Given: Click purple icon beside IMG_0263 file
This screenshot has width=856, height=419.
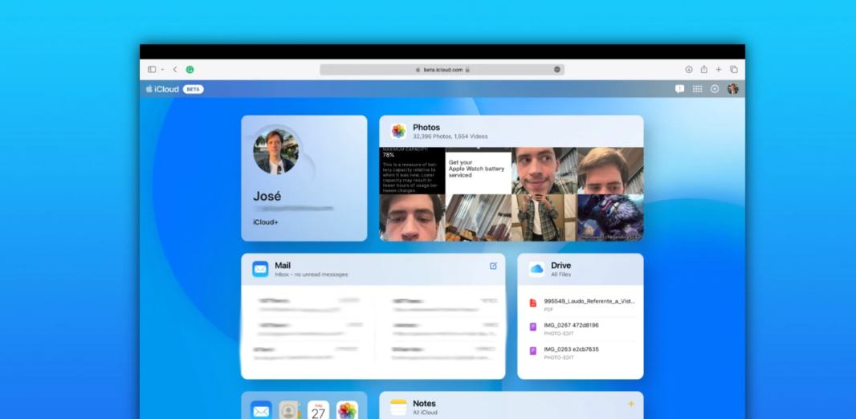Looking at the screenshot, I should (x=533, y=351).
